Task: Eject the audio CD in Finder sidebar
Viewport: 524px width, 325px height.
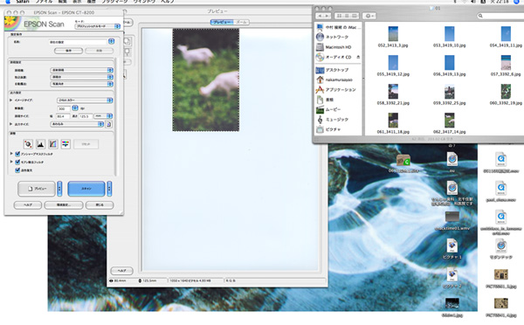Action: [x=358, y=57]
